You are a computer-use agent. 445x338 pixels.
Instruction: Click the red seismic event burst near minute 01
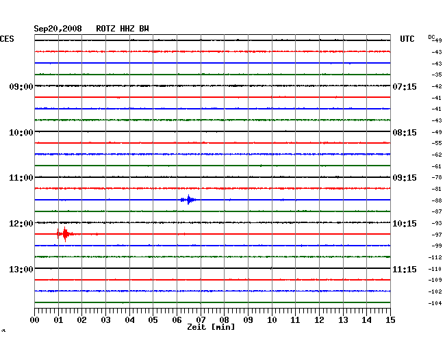65,234
